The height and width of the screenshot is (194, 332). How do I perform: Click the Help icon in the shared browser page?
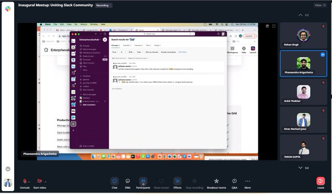tap(244, 50)
